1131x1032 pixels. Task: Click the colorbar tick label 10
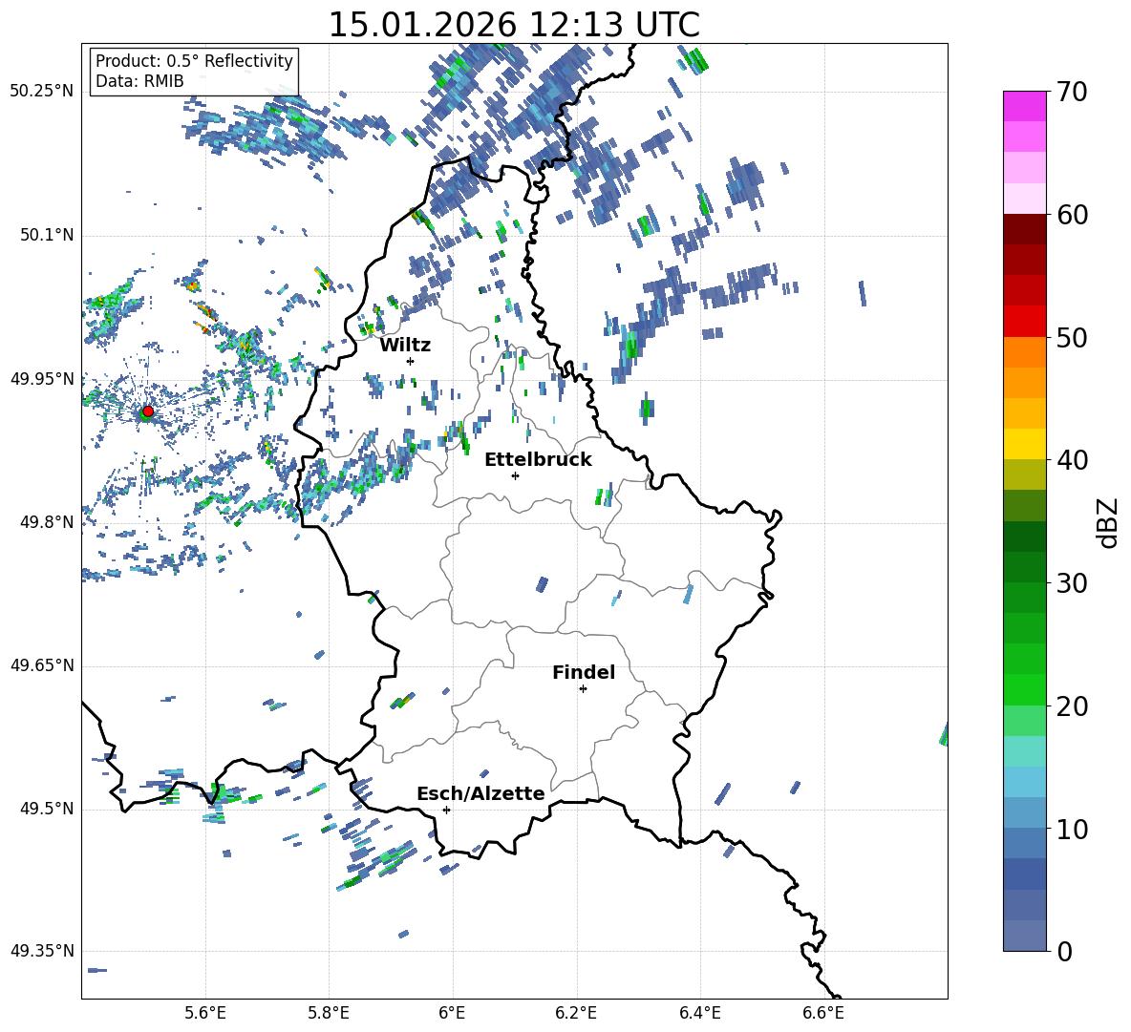pos(1072,829)
